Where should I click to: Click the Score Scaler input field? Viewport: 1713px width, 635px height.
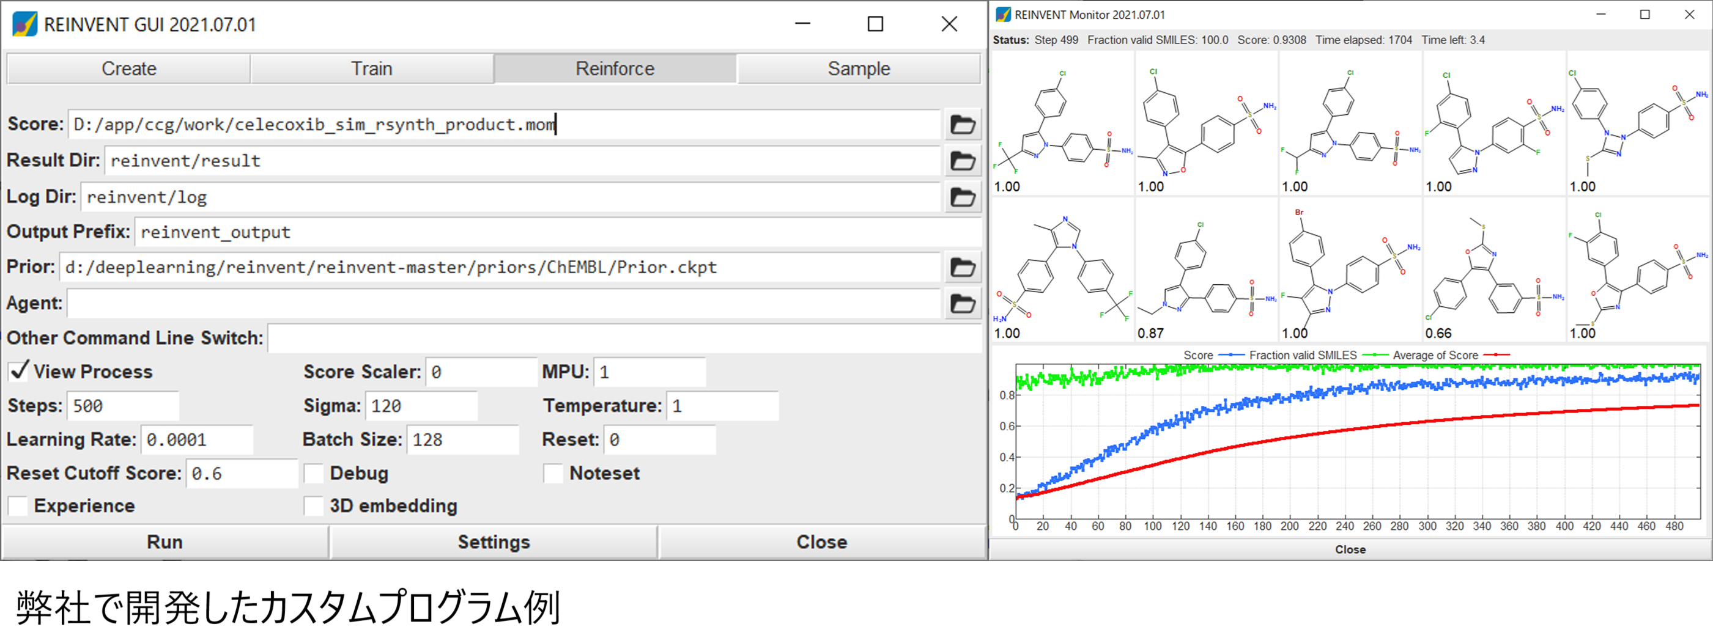click(x=481, y=372)
